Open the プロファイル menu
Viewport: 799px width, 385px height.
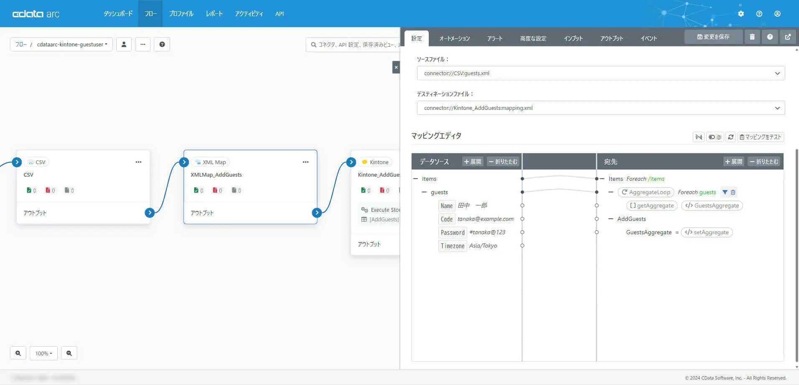181,14
